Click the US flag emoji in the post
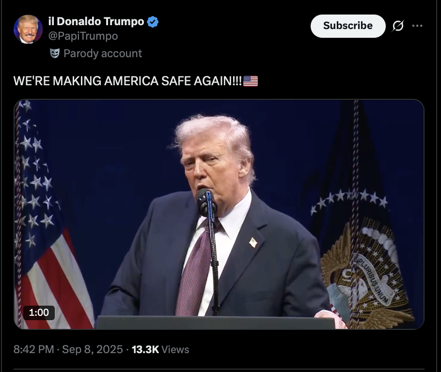Screen dimensions: 441x372 [251, 81]
